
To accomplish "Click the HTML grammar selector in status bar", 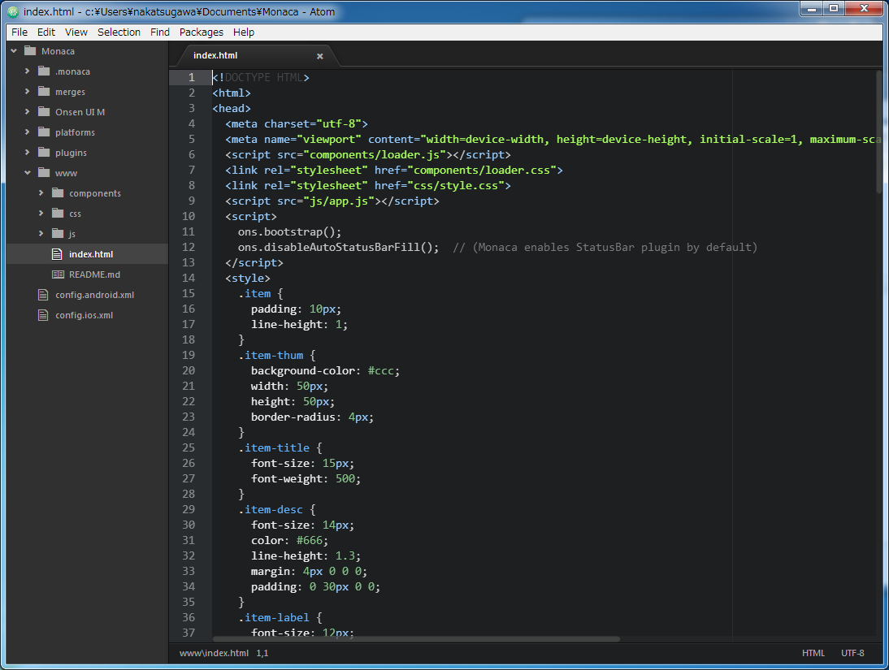I will 813,653.
